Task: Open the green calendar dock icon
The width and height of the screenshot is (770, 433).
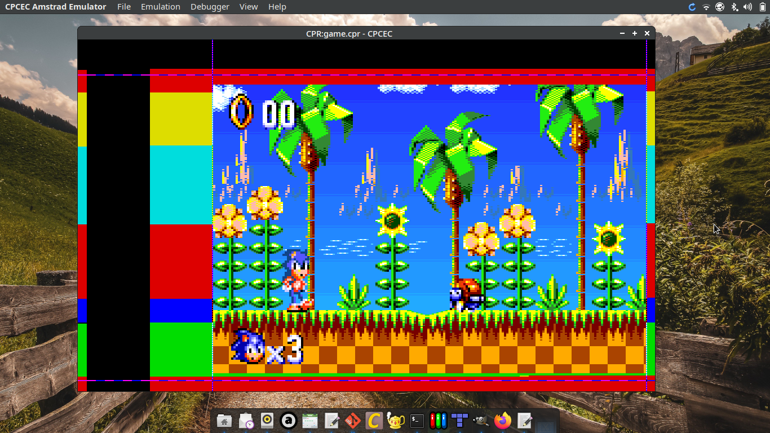Action: tap(309, 421)
